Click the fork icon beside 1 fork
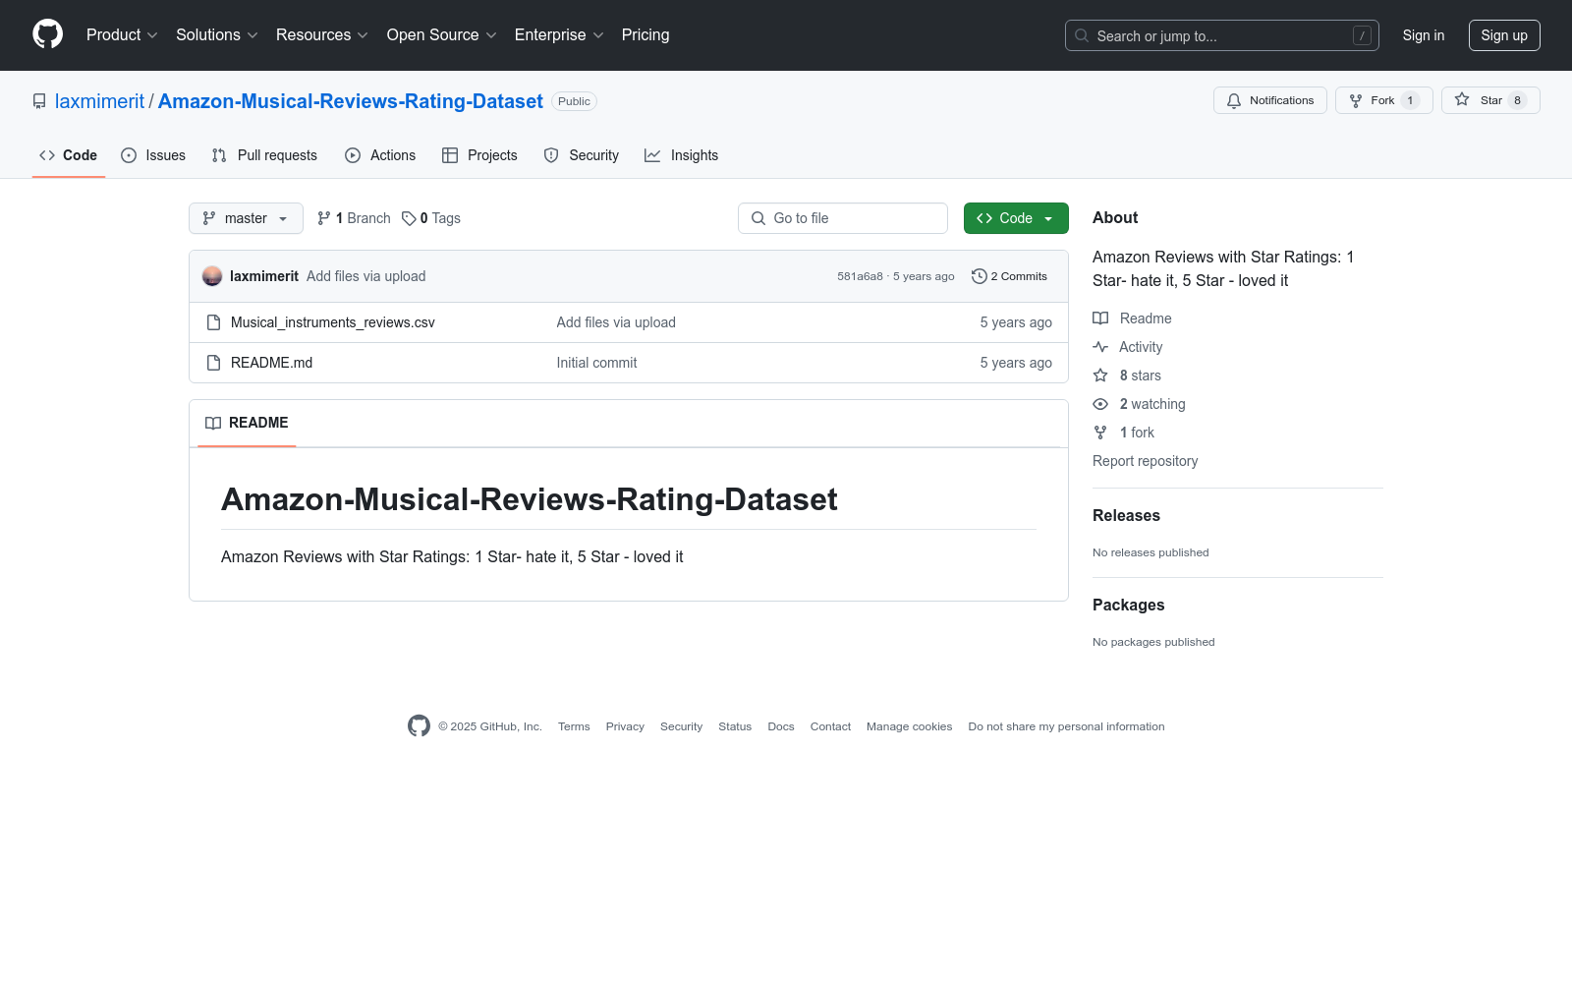 pos(1100,433)
